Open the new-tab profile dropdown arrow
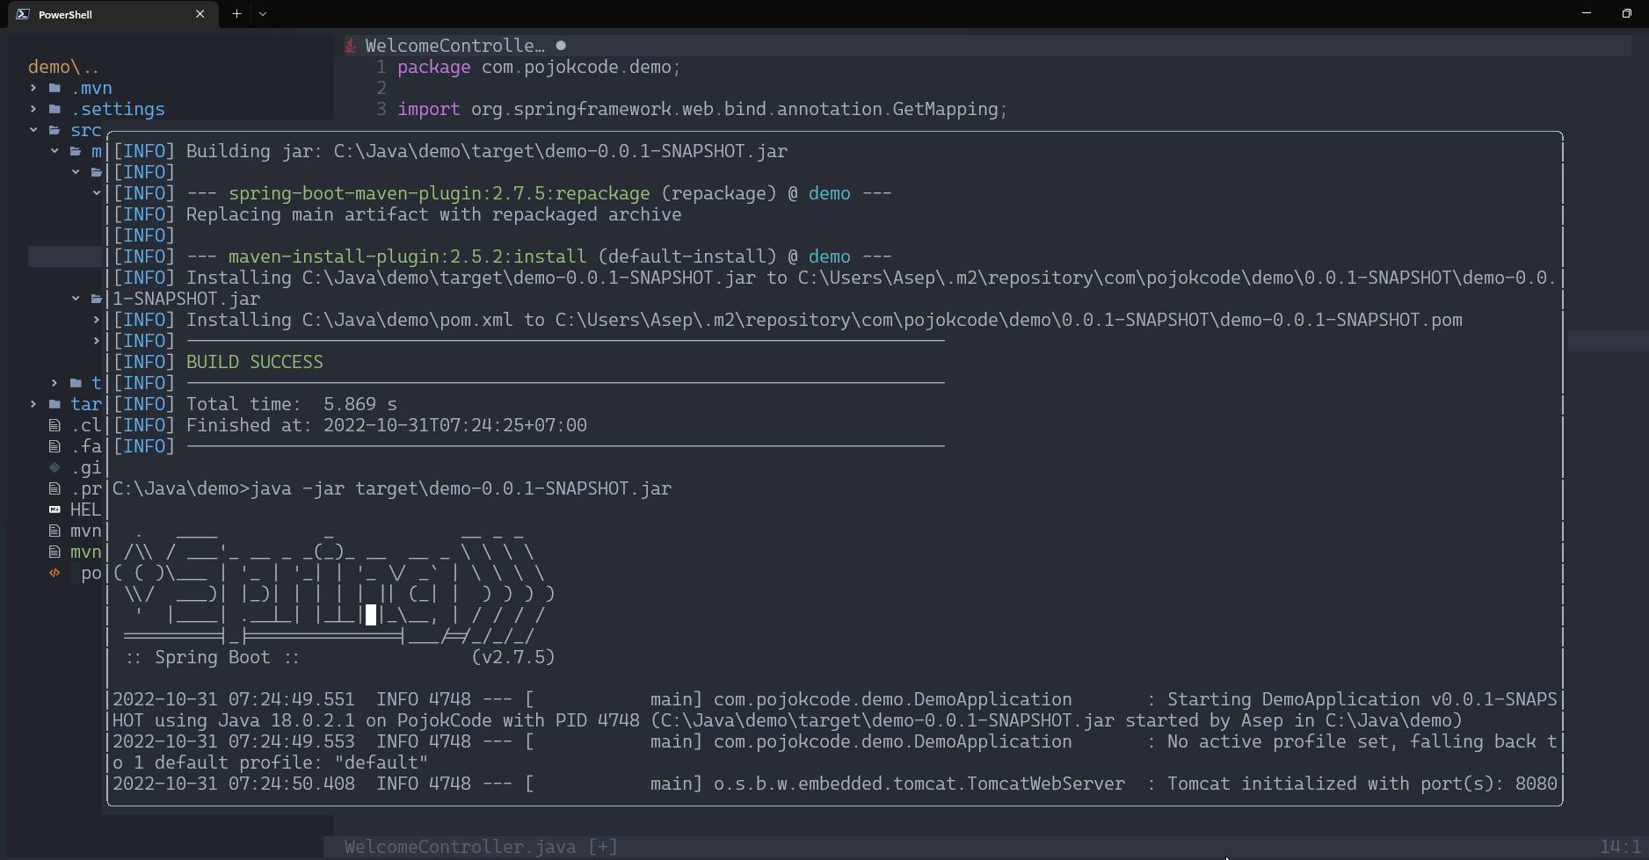This screenshot has width=1649, height=860. (263, 14)
